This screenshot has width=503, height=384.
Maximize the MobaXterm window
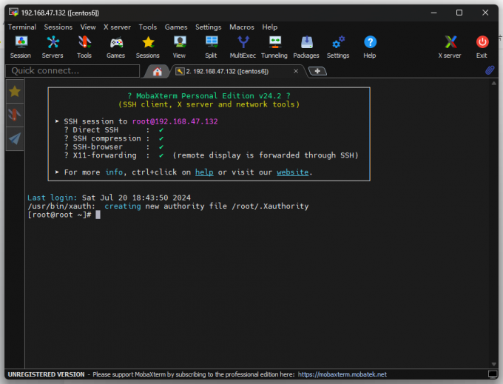pyautogui.click(x=459, y=13)
